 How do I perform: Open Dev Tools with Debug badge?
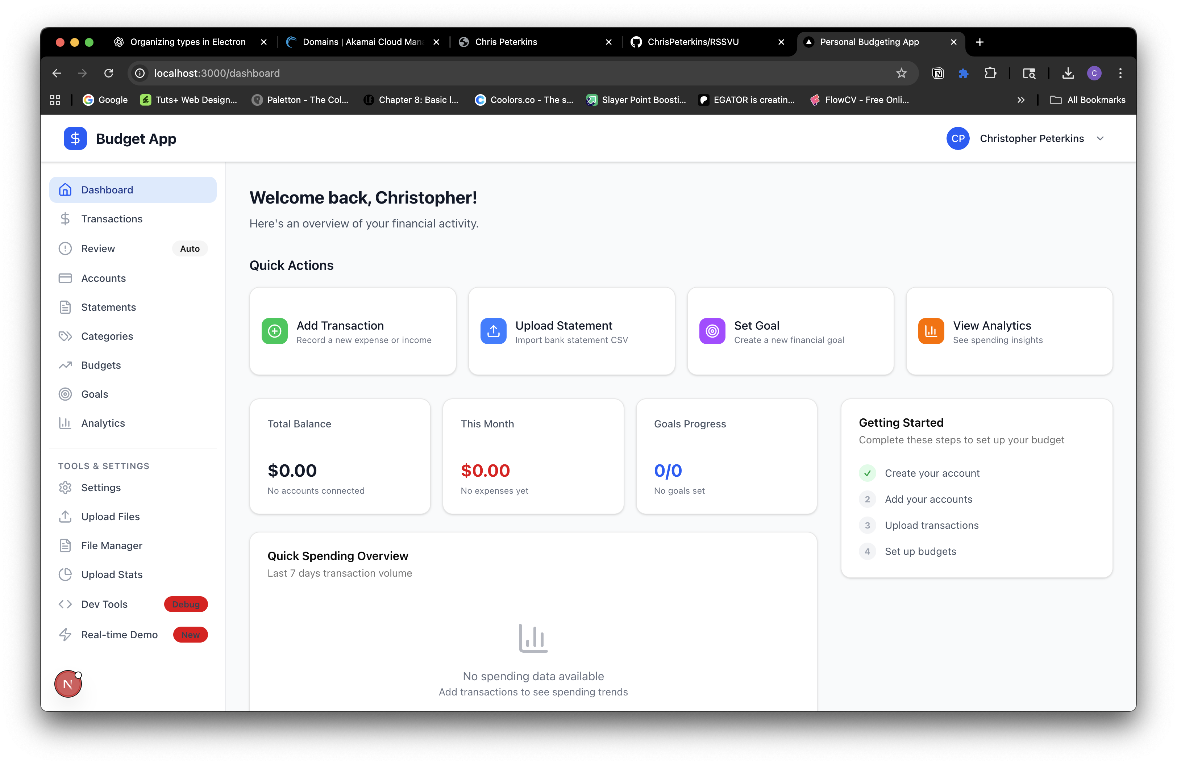104,605
